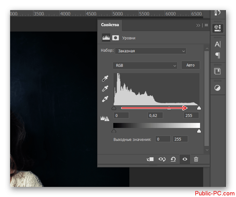Open the Набор preset dropdown
The image size is (236, 197).
(150, 51)
